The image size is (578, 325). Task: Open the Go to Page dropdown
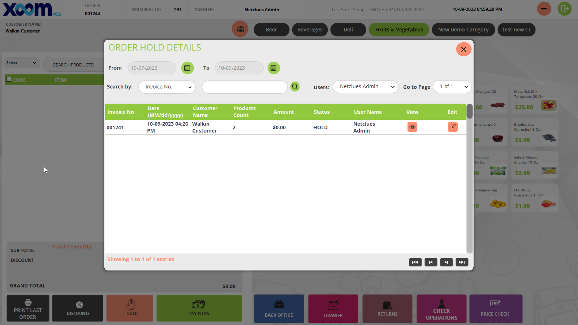point(452,87)
